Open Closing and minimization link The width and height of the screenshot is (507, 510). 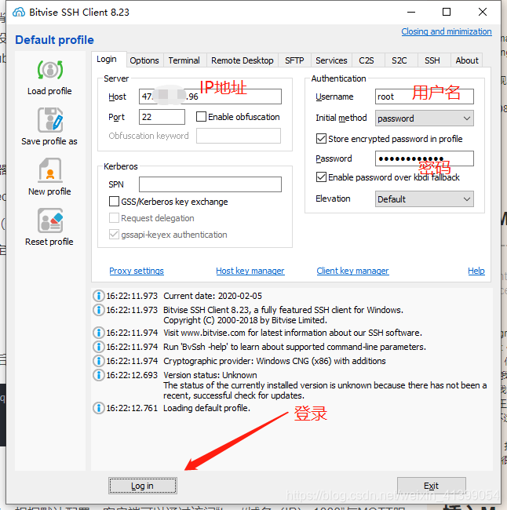pos(447,31)
